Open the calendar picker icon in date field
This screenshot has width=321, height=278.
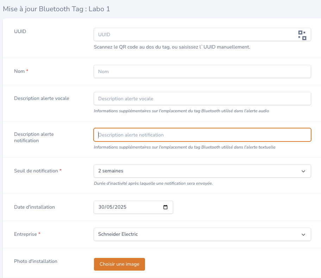click(x=165, y=207)
